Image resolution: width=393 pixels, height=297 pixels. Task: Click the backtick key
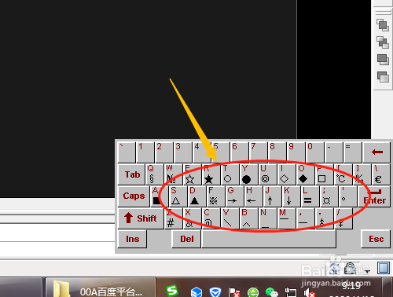pos(127,152)
